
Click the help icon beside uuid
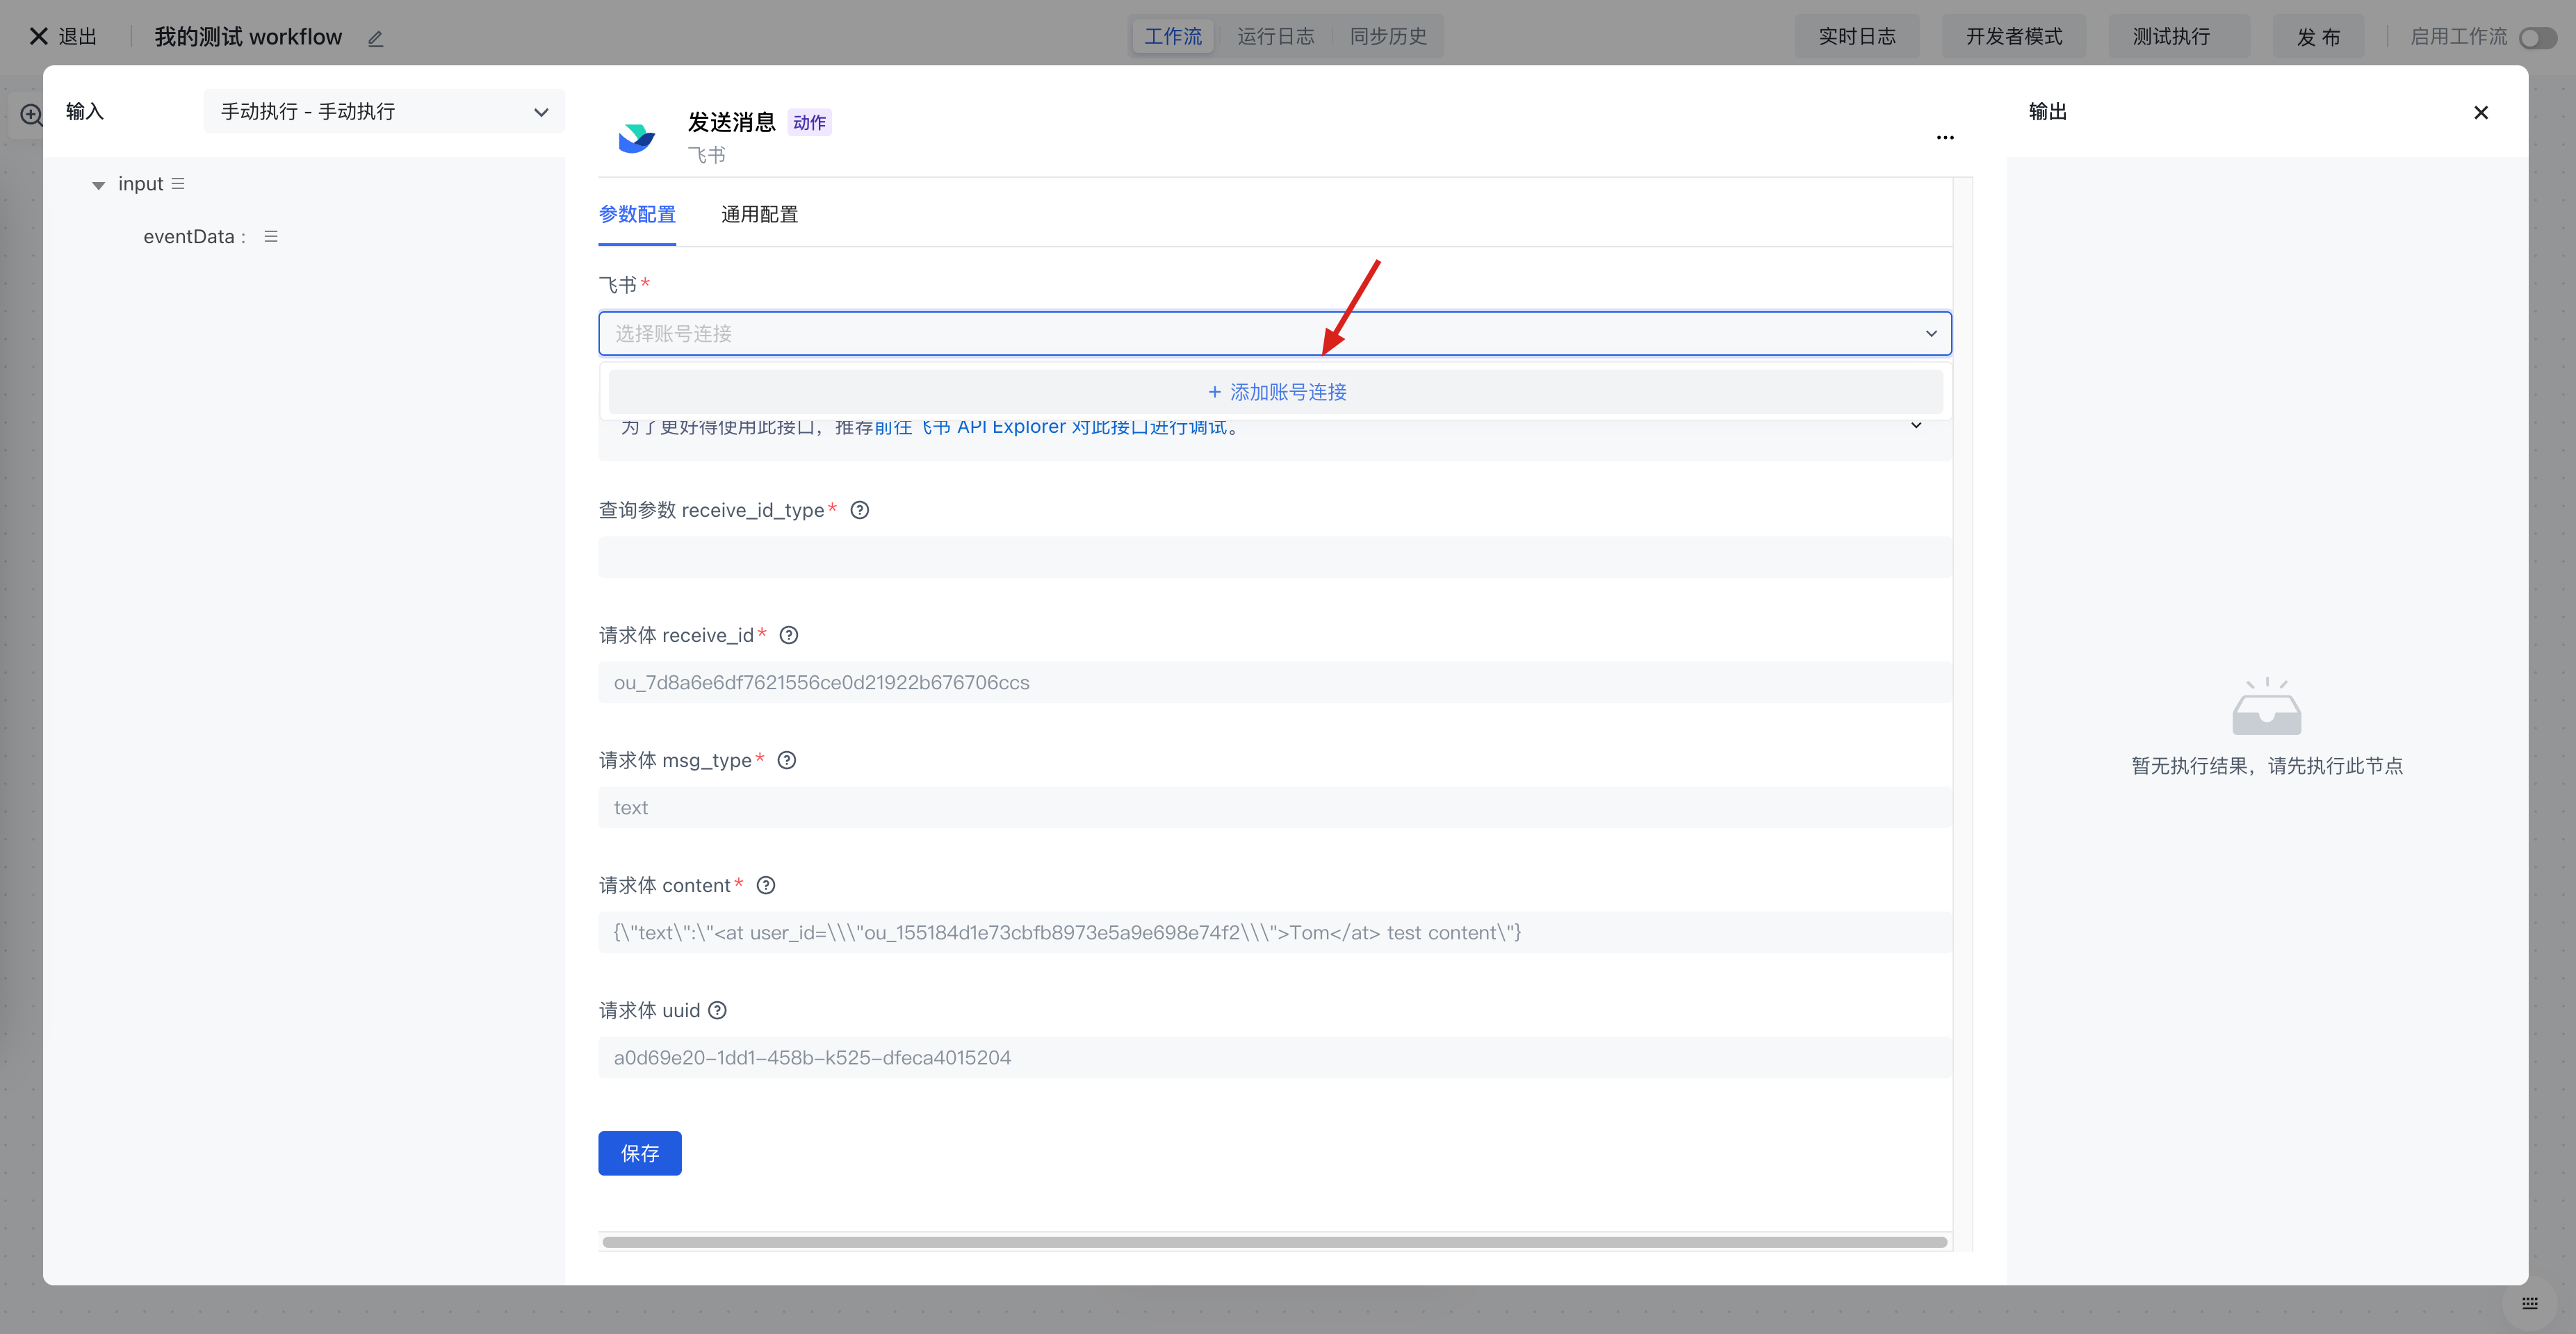[717, 1010]
